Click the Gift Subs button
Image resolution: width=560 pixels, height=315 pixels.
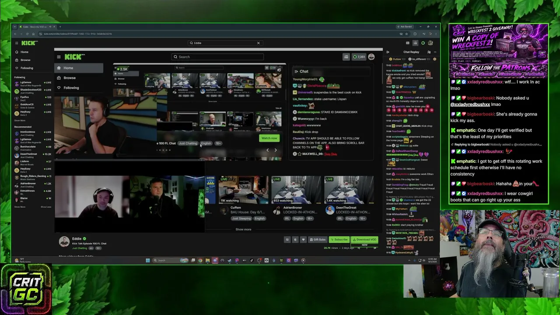pos(318,240)
